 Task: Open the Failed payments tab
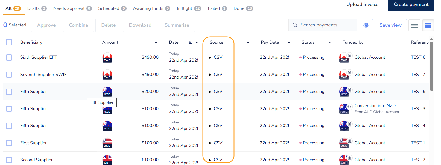pyautogui.click(x=217, y=8)
